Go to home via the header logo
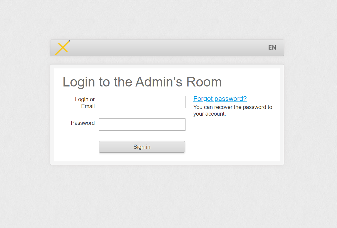 pos(62,48)
